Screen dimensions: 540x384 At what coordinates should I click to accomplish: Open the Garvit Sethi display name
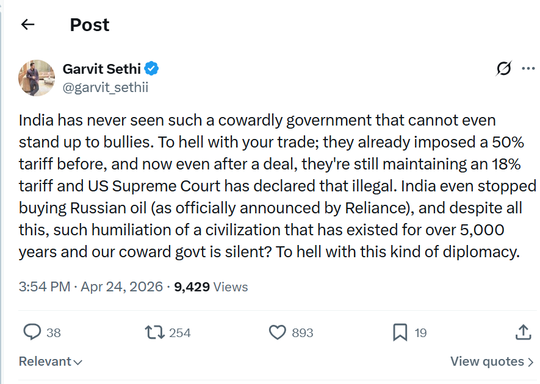click(x=101, y=68)
